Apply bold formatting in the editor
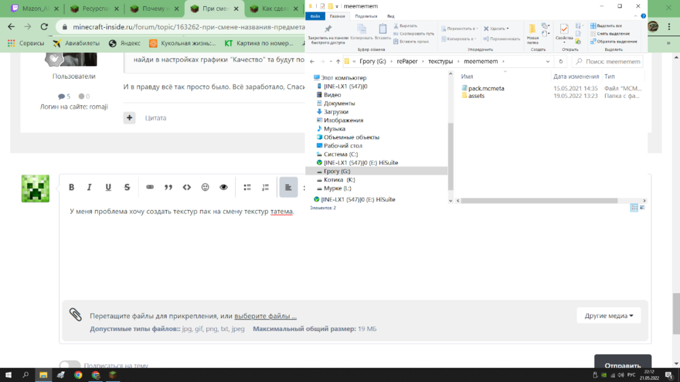Viewport: 680px width, 382px height. pyautogui.click(x=71, y=188)
